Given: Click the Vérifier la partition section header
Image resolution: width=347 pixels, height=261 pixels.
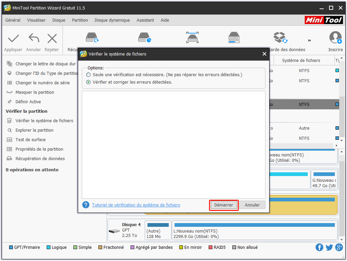Looking at the screenshot, I should (x=27, y=111).
